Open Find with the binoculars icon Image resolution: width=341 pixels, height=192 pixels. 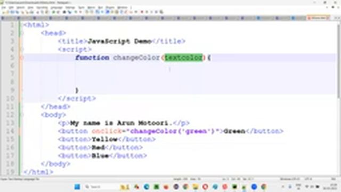tap(64, 12)
